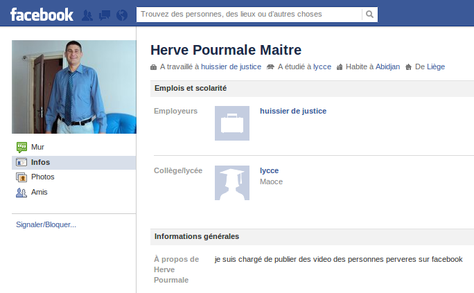
Task: Open the notifications globe icon
Action: tap(122, 15)
